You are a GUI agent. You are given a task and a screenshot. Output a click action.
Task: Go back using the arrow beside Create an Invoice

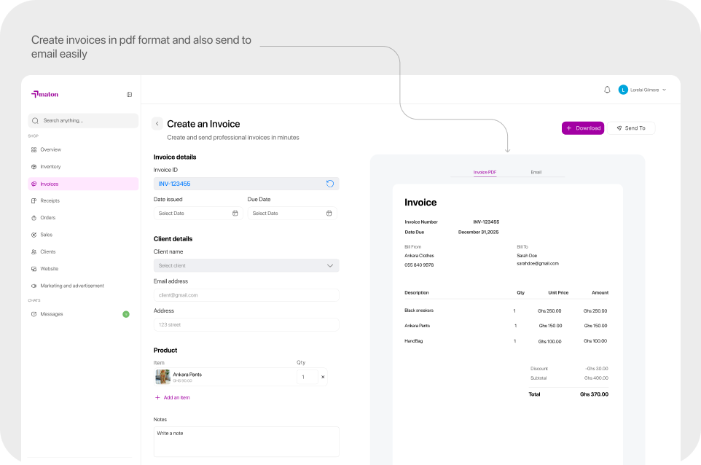157,124
